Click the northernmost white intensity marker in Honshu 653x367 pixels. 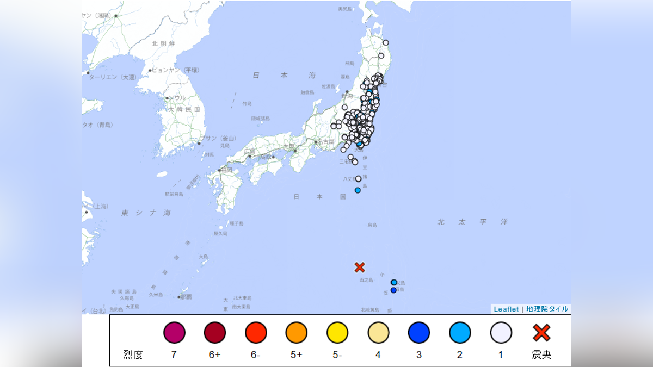tap(385, 42)
